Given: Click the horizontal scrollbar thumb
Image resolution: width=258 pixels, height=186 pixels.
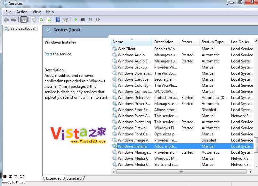Looking at the screenshot, I should pyautogui.click(x=181, y=172).
